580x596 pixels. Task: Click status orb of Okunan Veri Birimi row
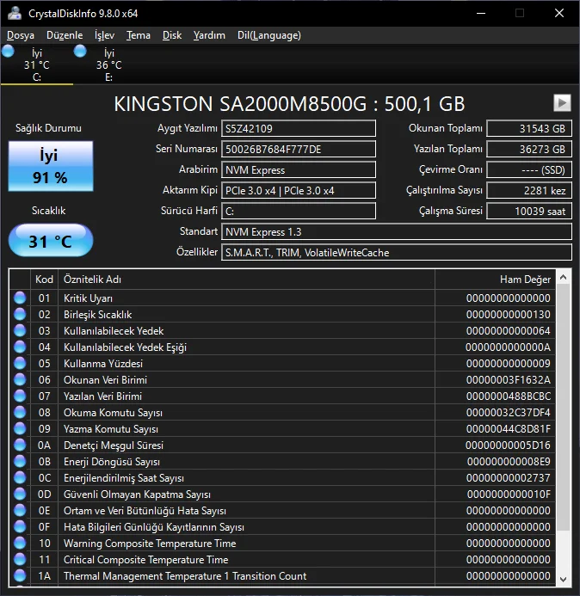(x=20, y=379)
